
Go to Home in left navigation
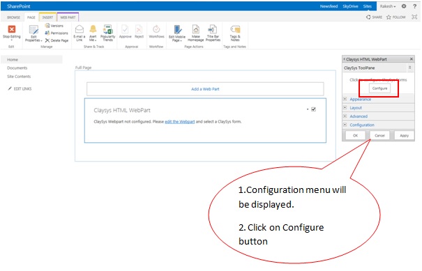(x=13, y=59)
